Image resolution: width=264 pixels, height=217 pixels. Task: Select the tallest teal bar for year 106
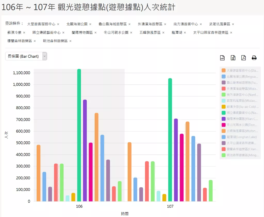79,135
